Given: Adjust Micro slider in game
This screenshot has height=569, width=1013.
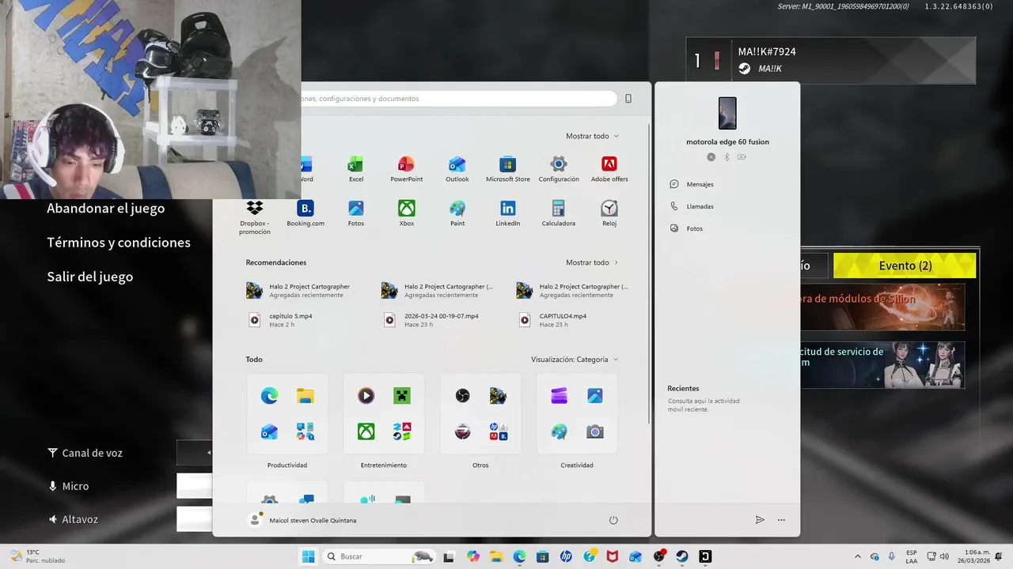Looking at the screenshot, I should tap(194, 486).
